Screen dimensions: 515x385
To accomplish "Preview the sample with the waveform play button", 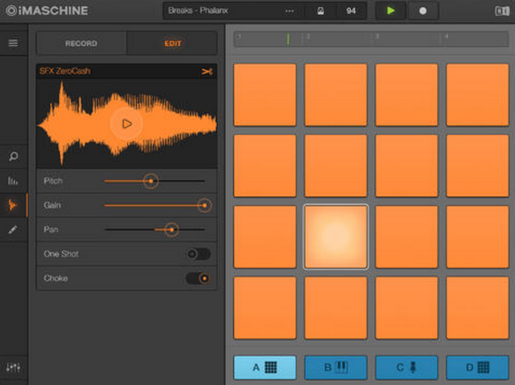I will pyautogui.click(x=127, y=124).
